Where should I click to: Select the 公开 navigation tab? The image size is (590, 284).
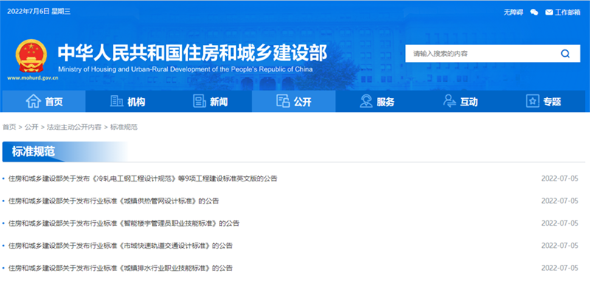tap(294, 101)
